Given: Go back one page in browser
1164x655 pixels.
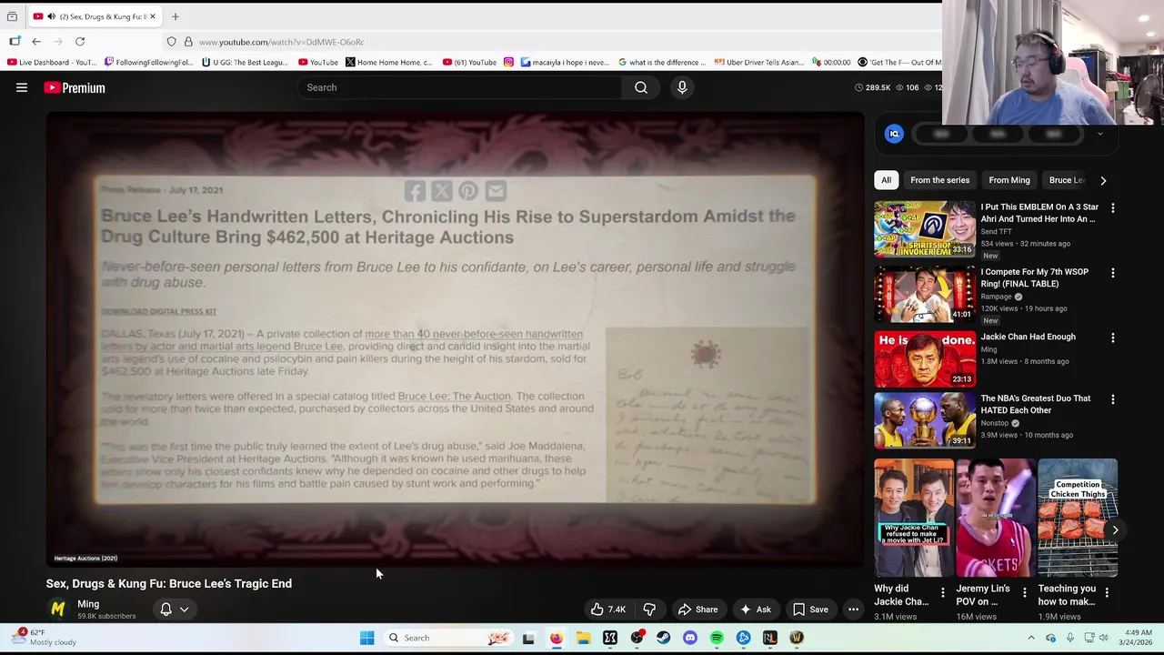Looking at the screenshot, I should [x=36, y=42].
